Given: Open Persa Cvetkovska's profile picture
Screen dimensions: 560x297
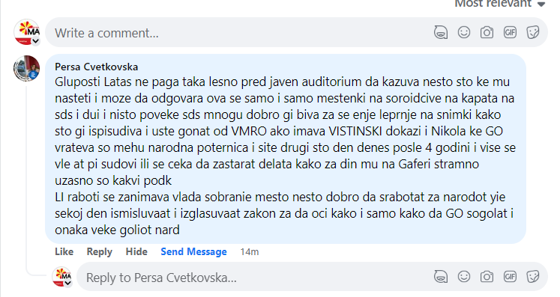Looking at the screenshot, I should click(x=26, y=69).
